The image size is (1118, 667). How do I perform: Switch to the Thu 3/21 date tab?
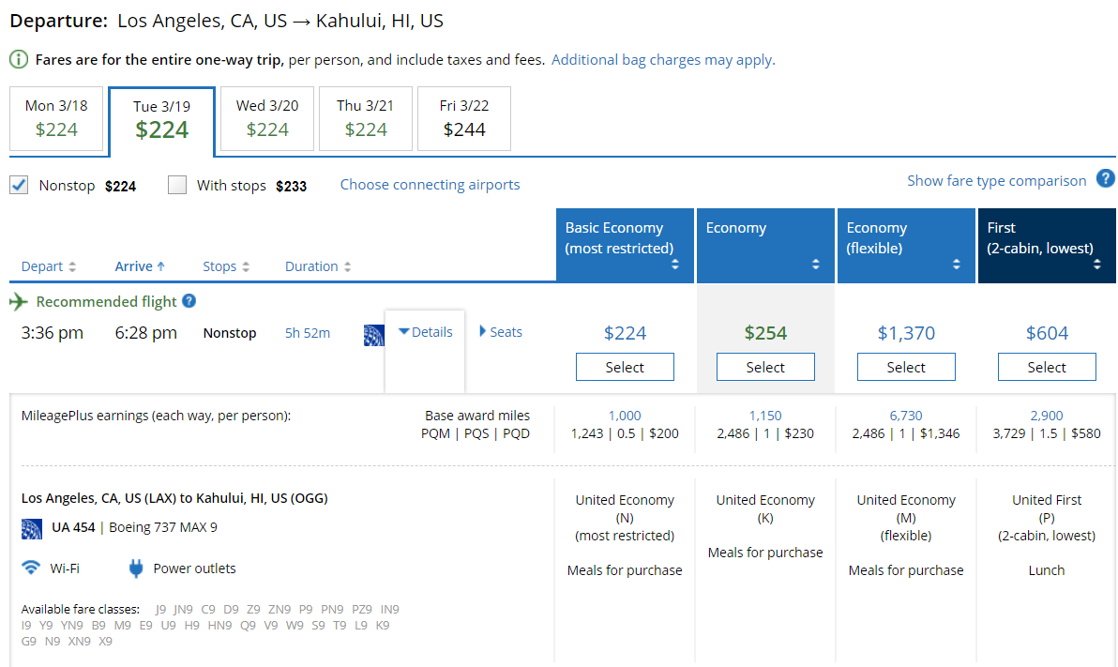[x=366, y=118]
